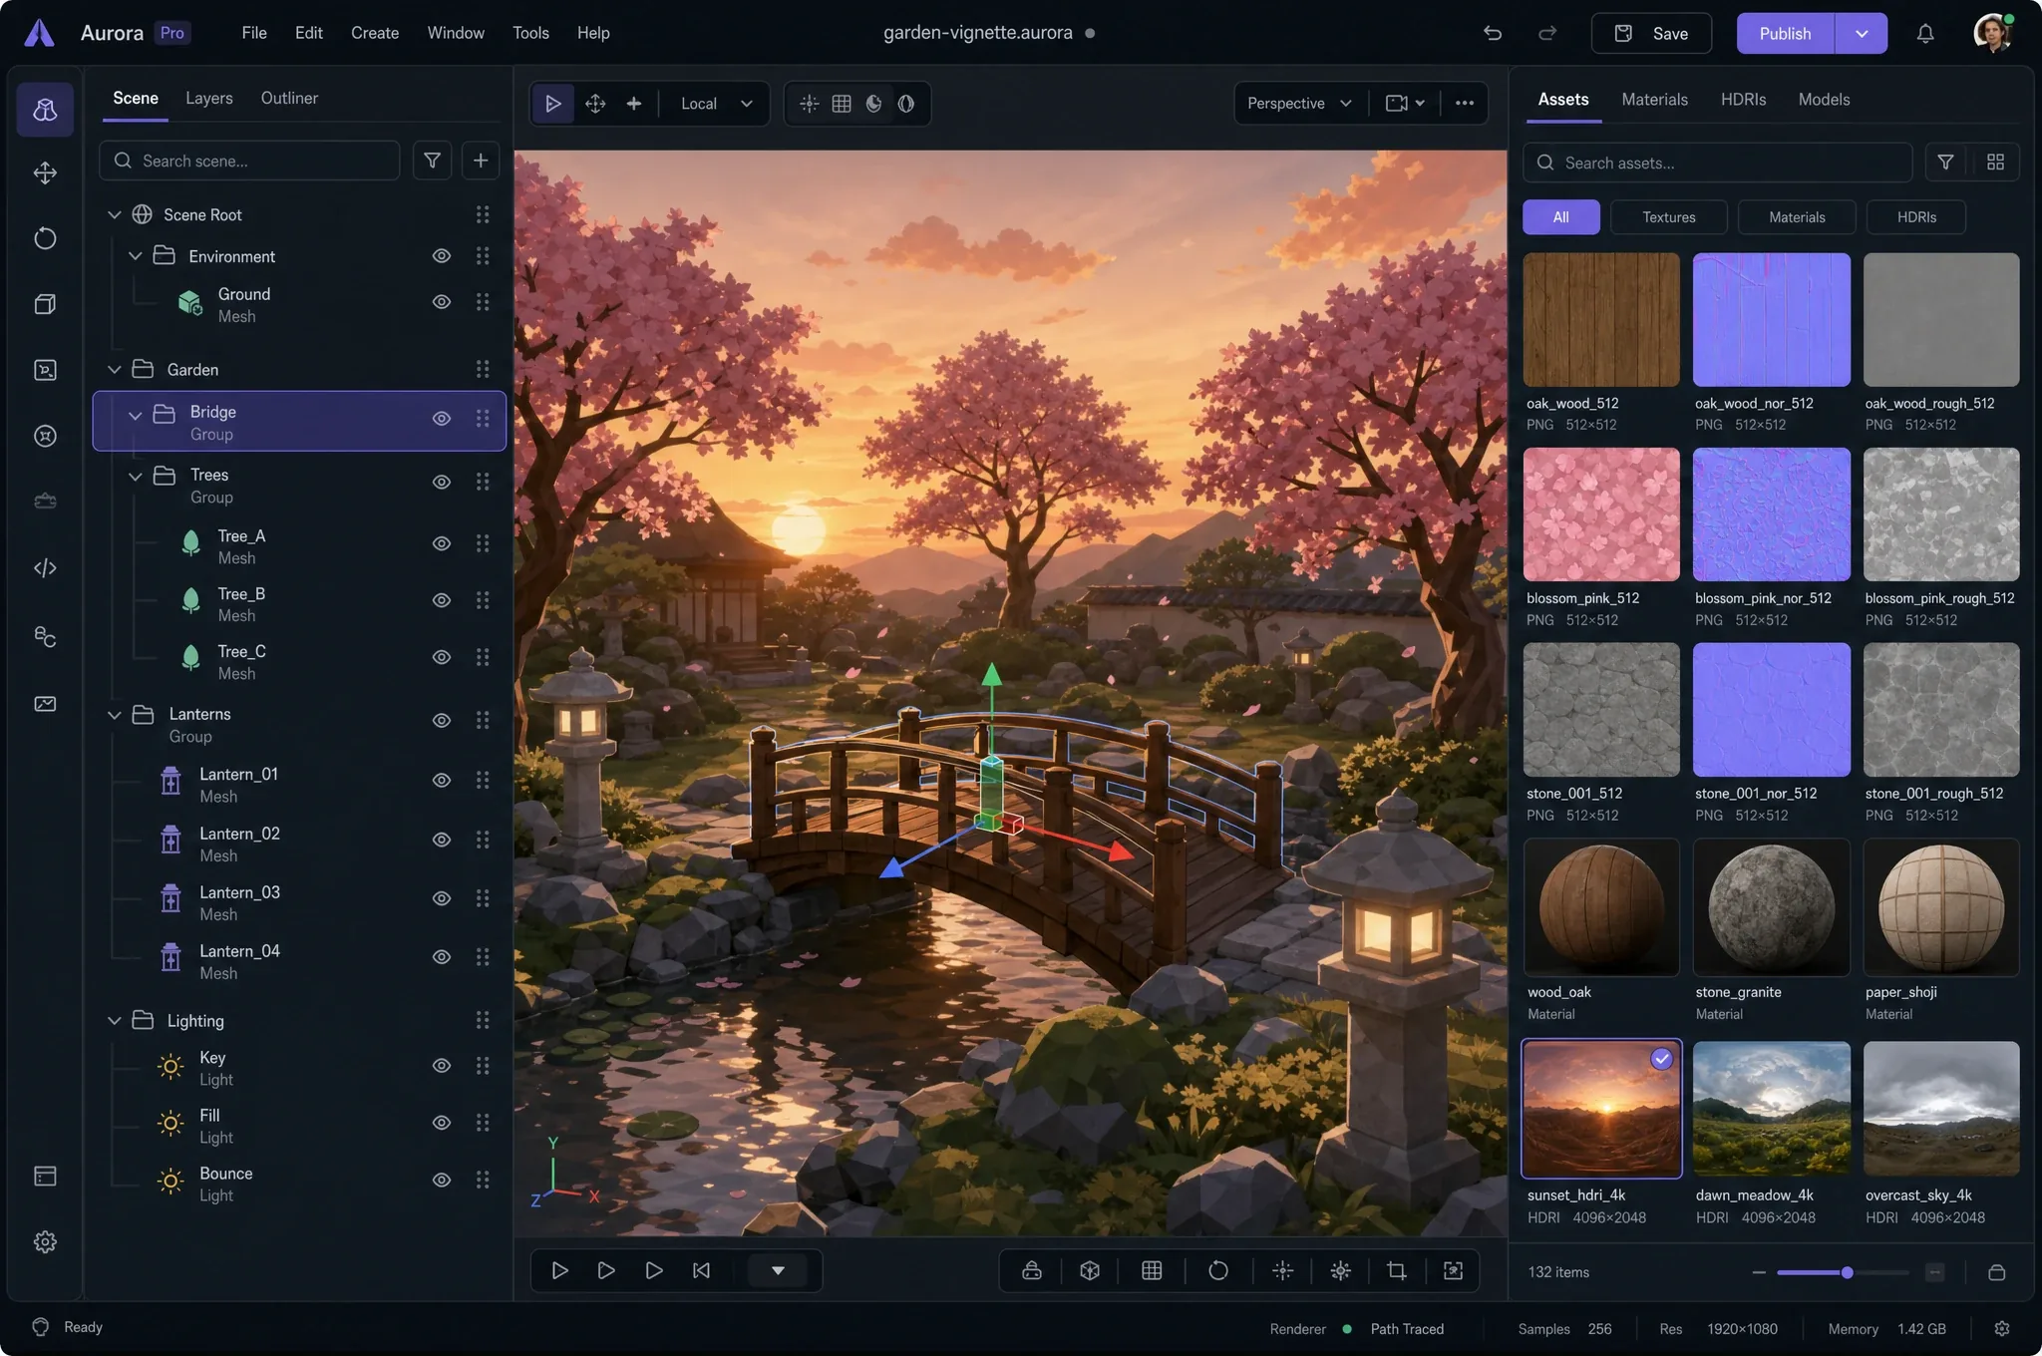This screenshot has width=2042, height=1356.
Task: Click the scene filter funnel icon
Action: tap(432, 161)
